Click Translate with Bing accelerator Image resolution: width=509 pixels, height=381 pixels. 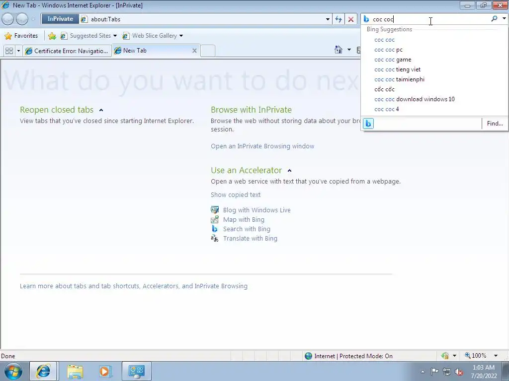point(251,239)
